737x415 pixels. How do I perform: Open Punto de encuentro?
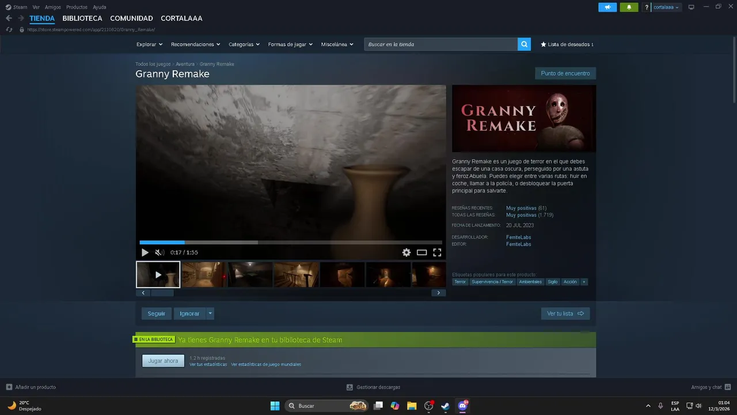(565, 73)
